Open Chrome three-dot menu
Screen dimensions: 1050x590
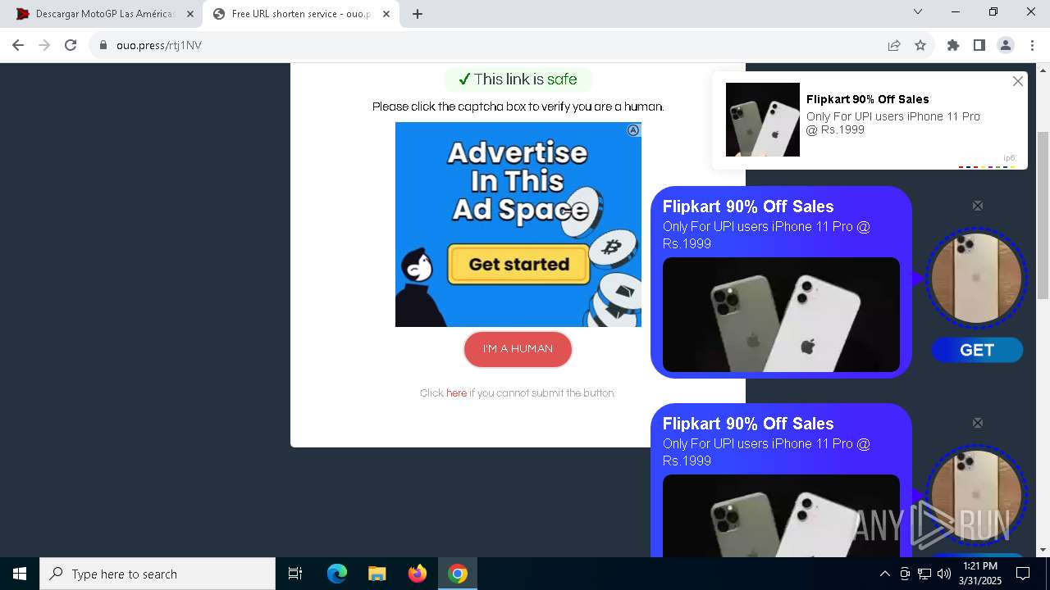coord(1032,45)
